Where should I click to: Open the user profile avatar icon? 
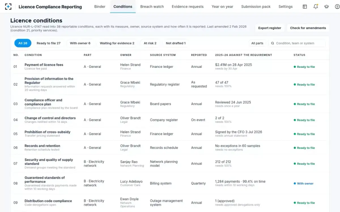(337, 7)
